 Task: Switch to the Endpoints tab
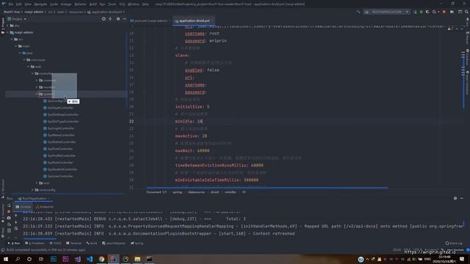[45, 207]
